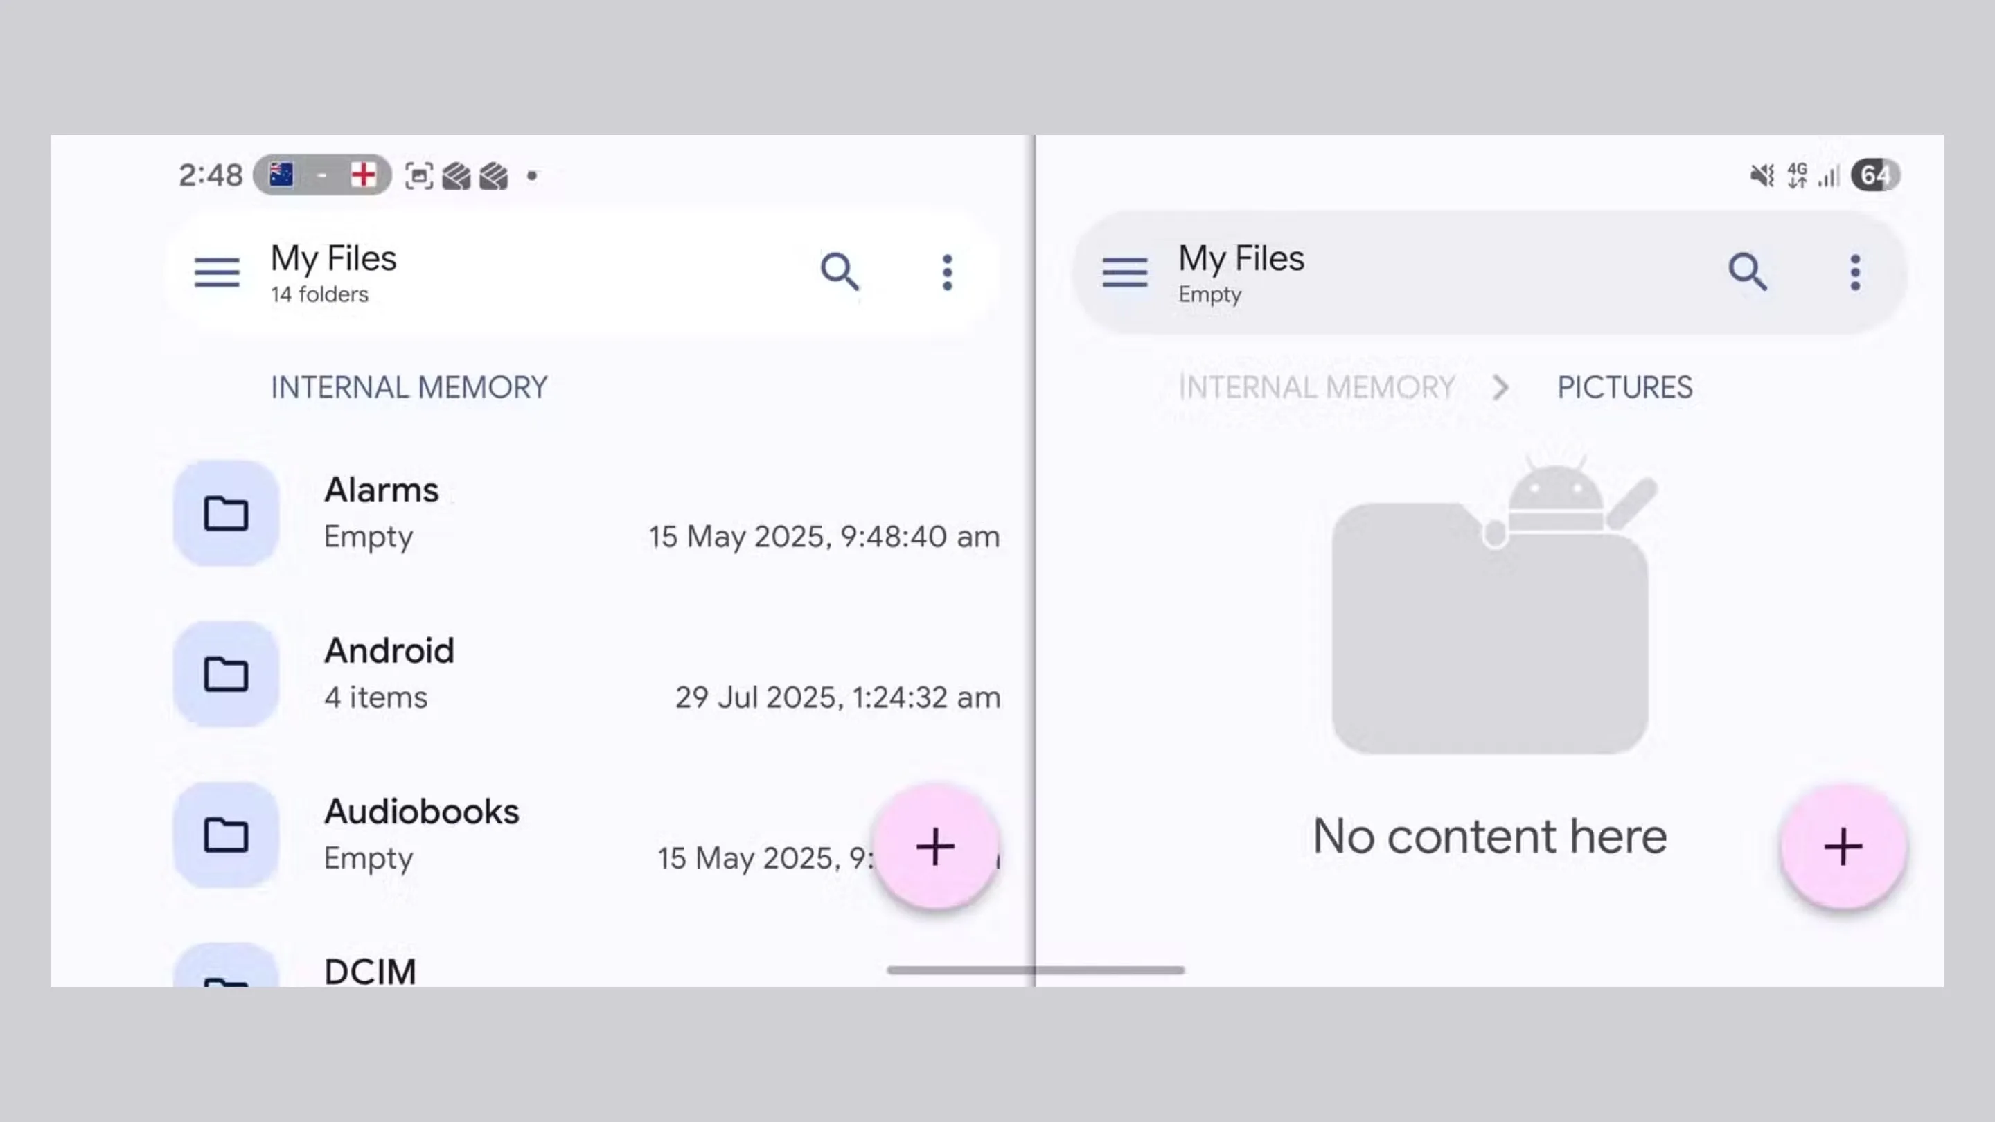Select the PICTURES breadcrumb

point(1625,387)
